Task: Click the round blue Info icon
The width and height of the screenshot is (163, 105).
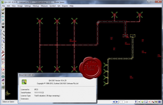Action: 3,77
